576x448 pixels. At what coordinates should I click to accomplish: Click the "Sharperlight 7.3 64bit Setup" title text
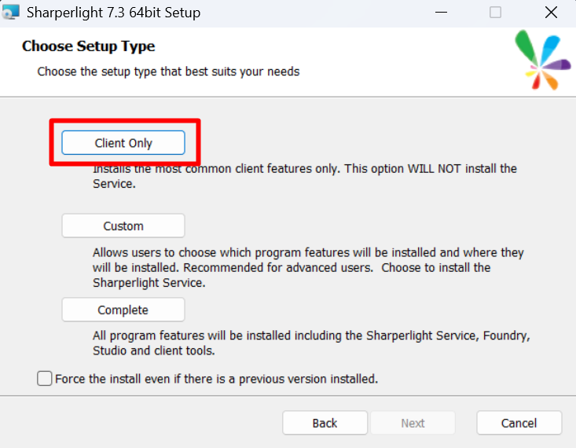113,13
